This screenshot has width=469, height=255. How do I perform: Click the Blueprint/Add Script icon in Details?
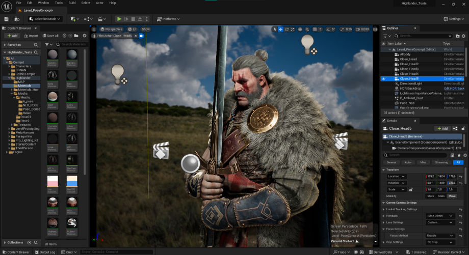click(455, 128)
